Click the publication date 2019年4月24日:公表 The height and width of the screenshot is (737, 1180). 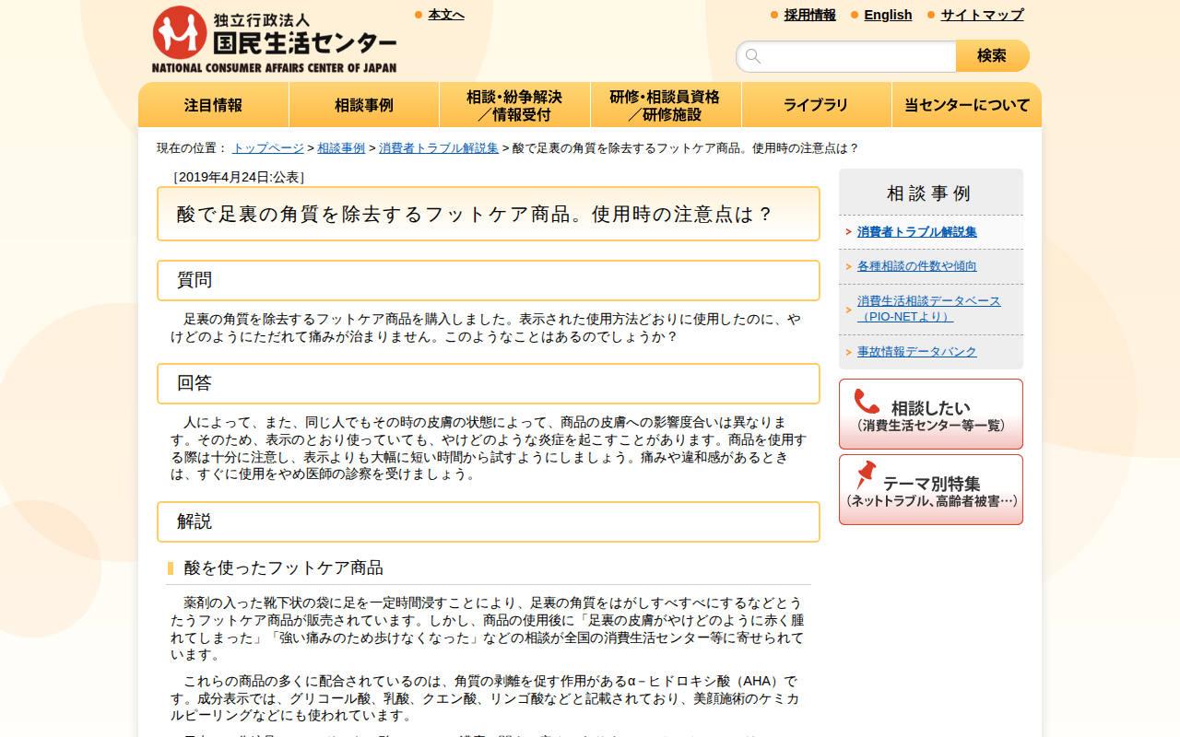pos(239,177)
